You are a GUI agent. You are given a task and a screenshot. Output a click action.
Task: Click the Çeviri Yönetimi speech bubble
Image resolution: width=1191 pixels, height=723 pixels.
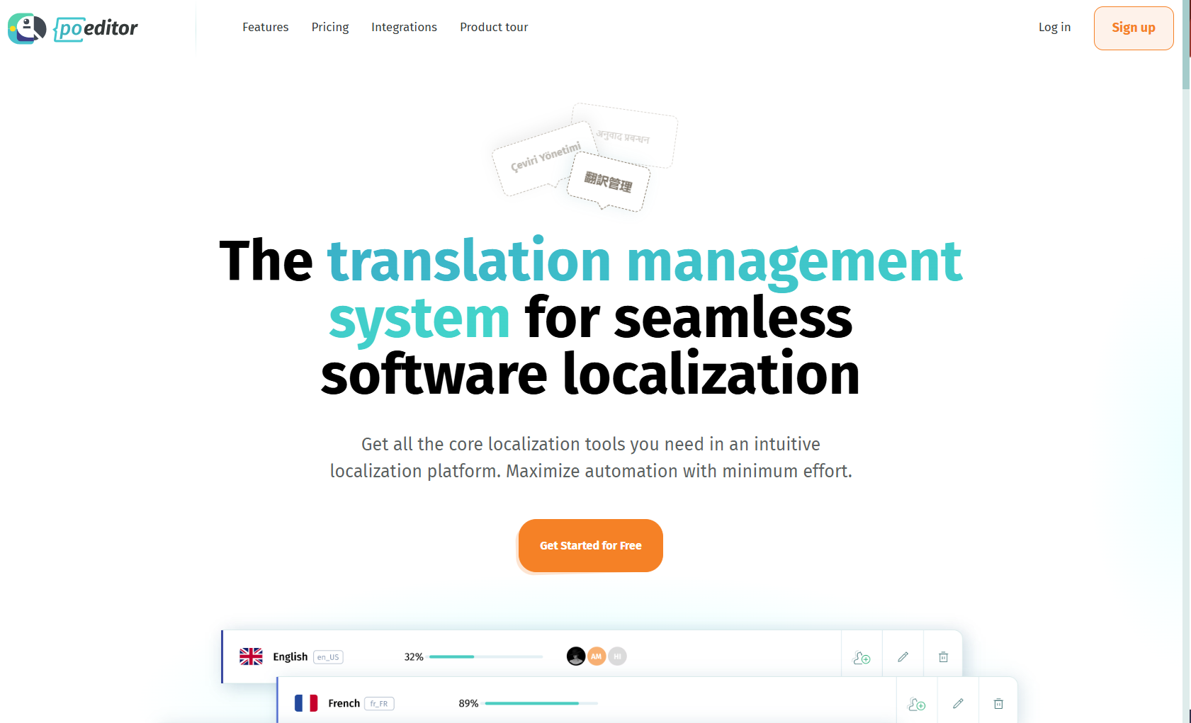click(543, 158)
